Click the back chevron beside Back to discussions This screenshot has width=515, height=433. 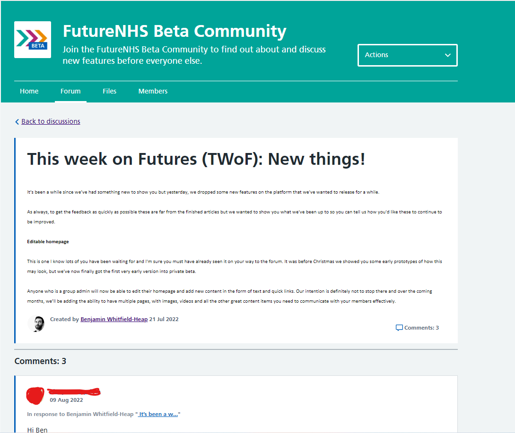(17, 121)
